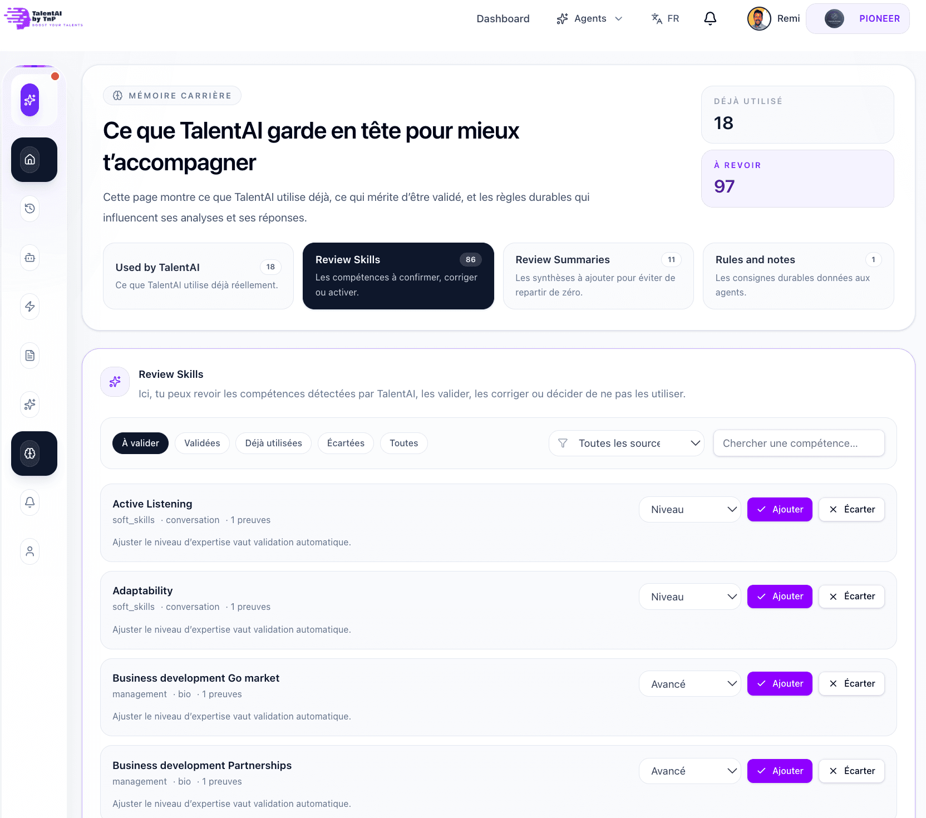Click the funnel filter icon

point(563,444)
